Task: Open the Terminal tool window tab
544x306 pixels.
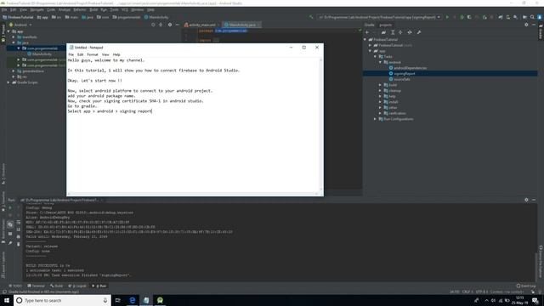Action: click(36, 286)
